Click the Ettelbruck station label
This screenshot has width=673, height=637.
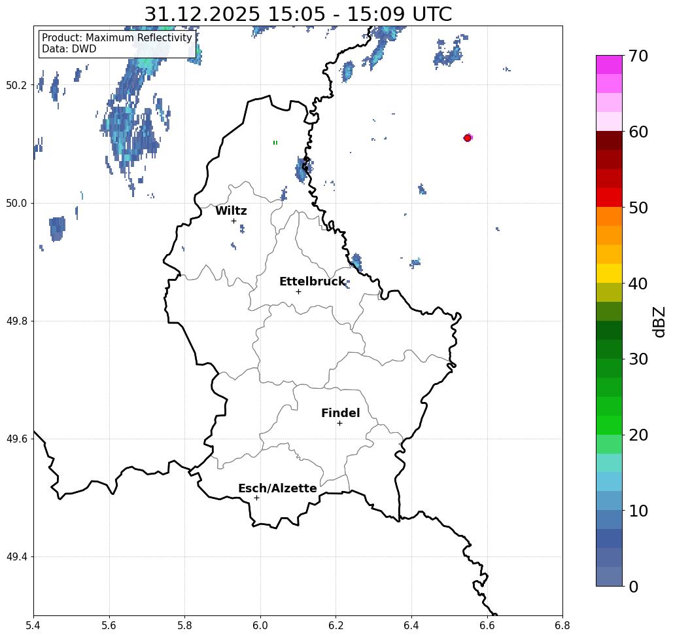pyautogui.click(x=312, y=282)
